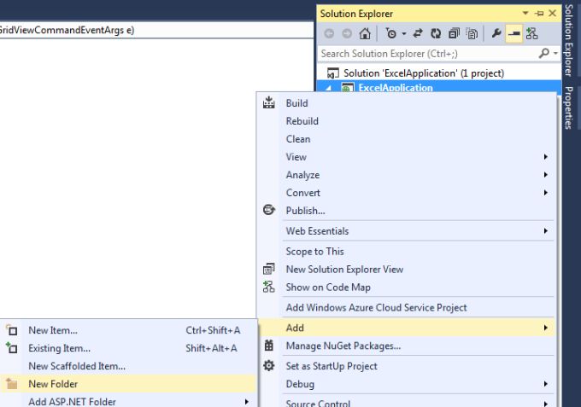Focus the Search Solution Explorer box
The image size is (581, 407).
(x=428, y=54)
